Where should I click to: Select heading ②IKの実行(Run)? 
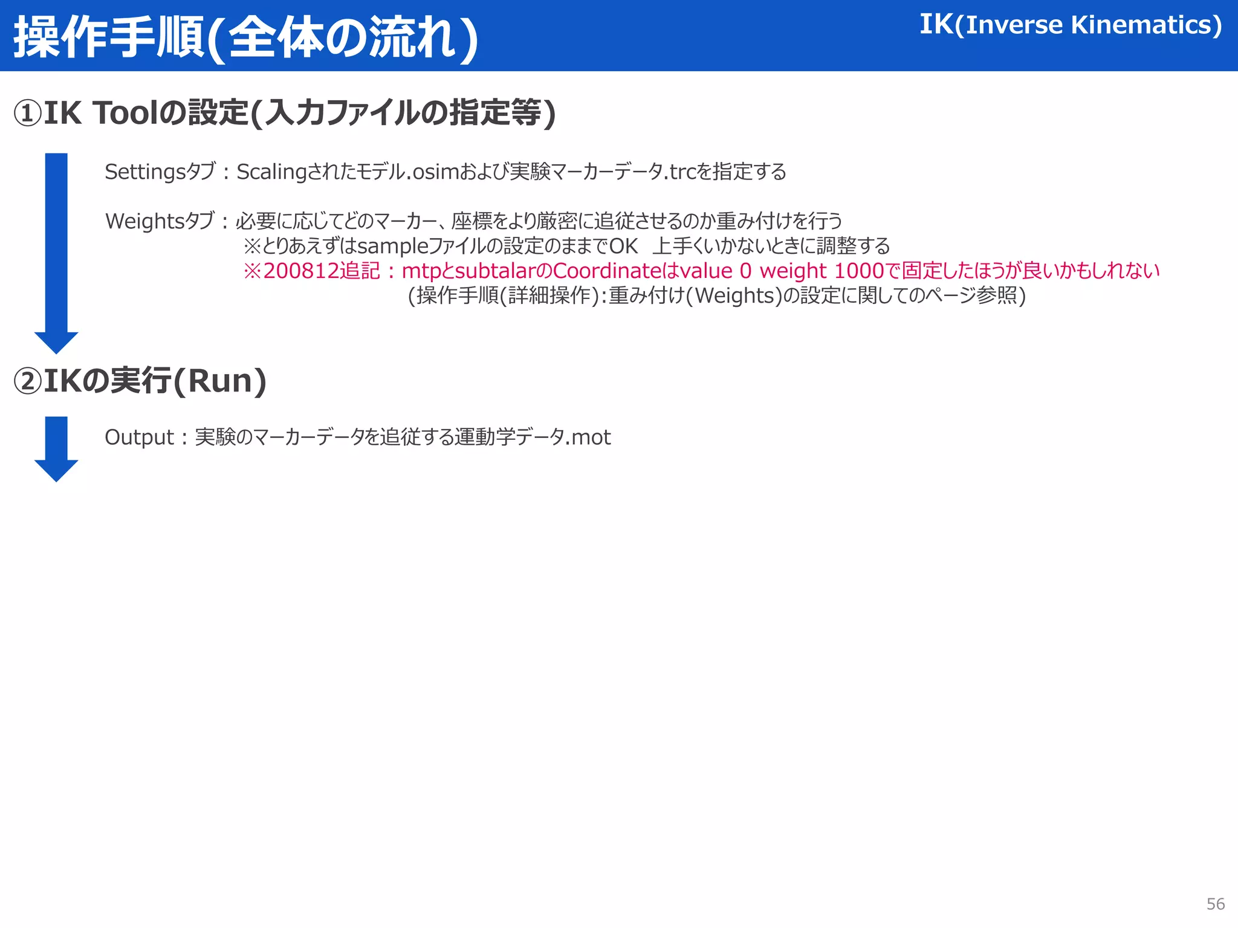pyautogui.click(x=140, y=381)
